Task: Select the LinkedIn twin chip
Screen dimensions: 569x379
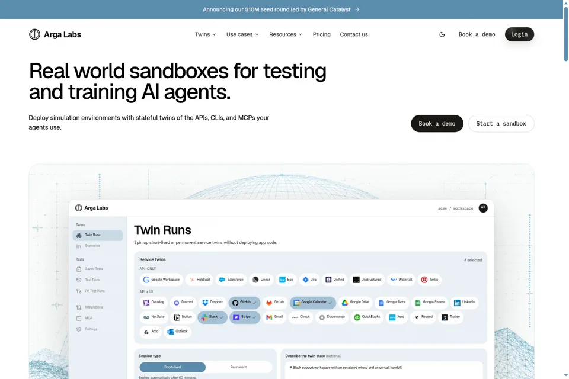Action: [465, 303]
